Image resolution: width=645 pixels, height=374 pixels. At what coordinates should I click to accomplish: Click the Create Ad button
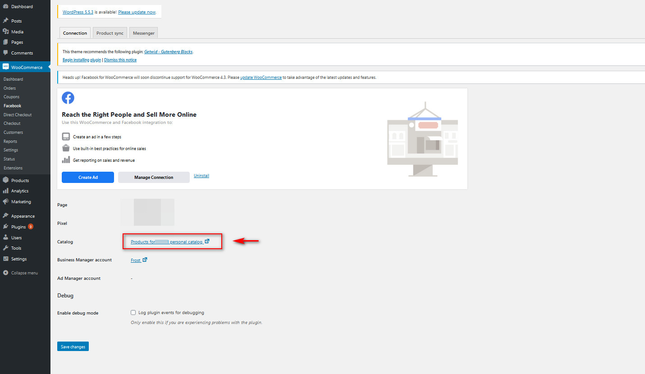coord(88,177)
